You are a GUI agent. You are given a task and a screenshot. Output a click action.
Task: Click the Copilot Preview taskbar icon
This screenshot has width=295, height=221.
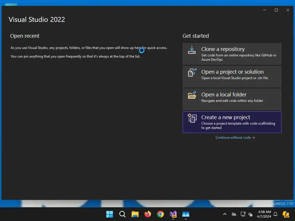286,214
